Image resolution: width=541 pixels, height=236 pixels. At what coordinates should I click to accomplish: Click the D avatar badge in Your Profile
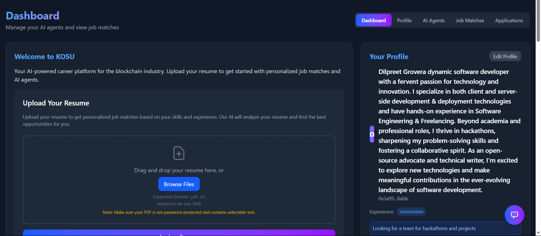[x=372, y=134]
